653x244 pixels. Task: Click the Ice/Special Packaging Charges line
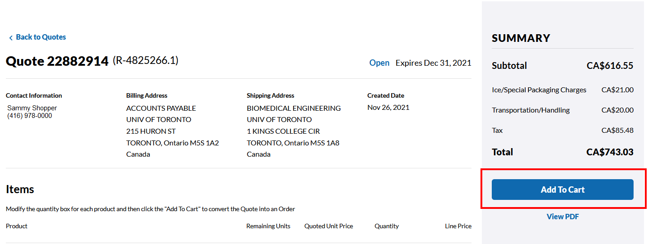pyautogui.click(x=539, y=90)
